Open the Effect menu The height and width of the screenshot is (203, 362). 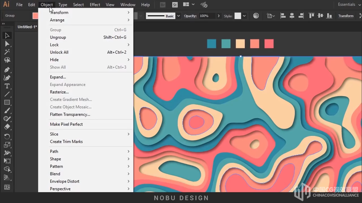pyautogui.click(x=95, y=5)
